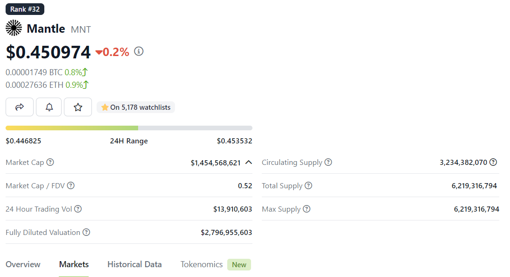Open the Overview tab
Screen dimensions: 510x277
point(23,264)
